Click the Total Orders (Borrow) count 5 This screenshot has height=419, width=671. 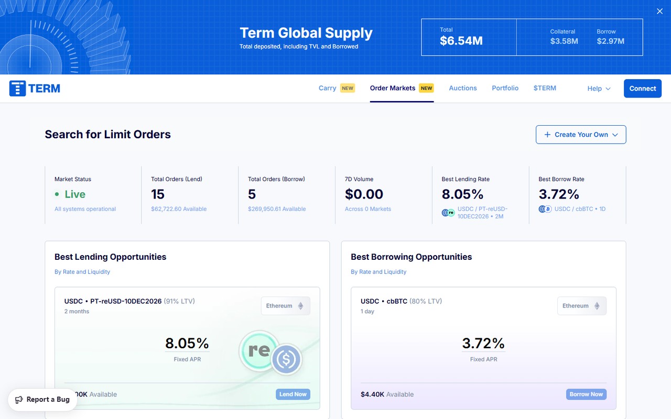point(252,194)
